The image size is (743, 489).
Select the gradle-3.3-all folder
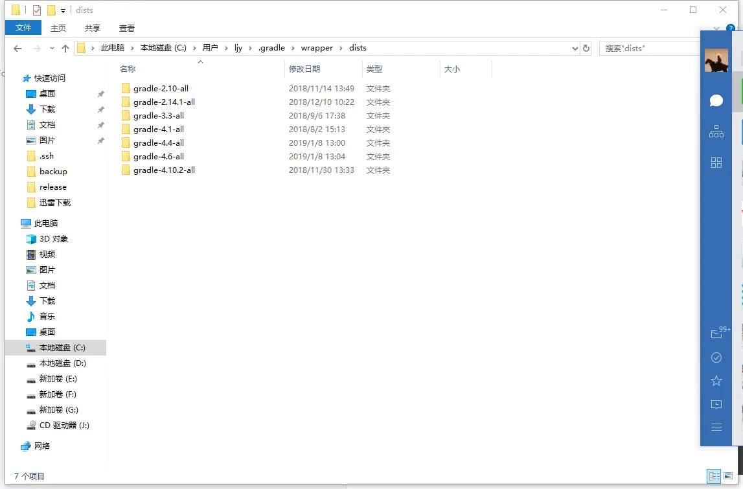158,116
